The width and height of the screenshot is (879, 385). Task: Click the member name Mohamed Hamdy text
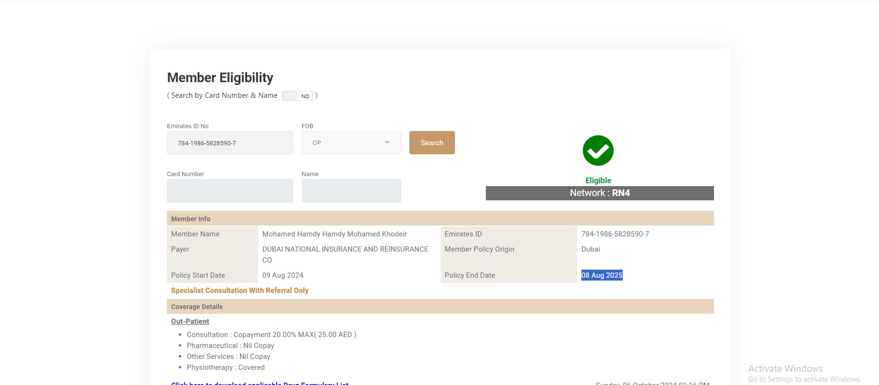click(334, 234)
